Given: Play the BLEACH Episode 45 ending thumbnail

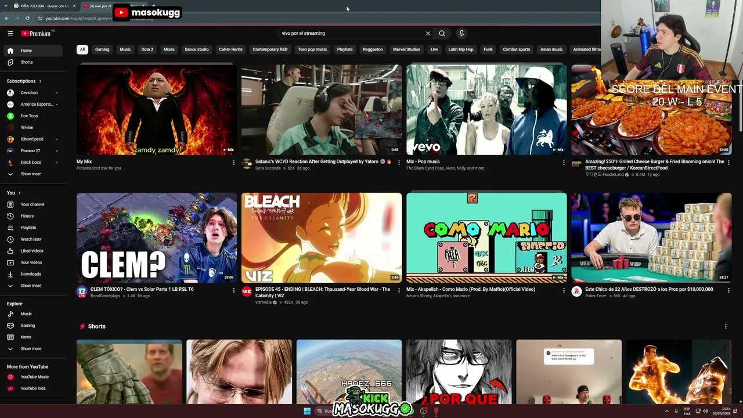Looking at the screenshot, I should point(322,238).
